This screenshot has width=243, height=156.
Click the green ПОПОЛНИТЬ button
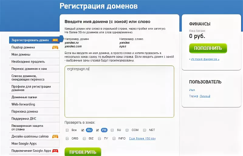[208, 48]
